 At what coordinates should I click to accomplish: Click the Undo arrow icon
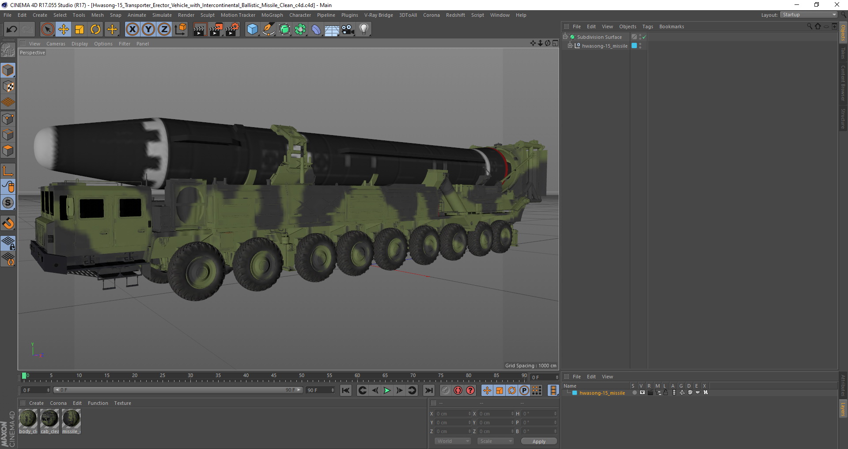(11, 30)
